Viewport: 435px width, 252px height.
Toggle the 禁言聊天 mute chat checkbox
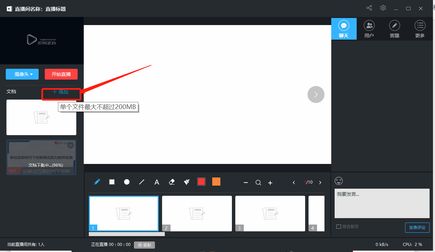(339, 227)
